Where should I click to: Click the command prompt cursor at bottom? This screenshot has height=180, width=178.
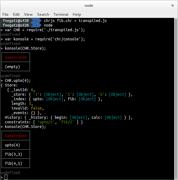click(x=6, y=177)
